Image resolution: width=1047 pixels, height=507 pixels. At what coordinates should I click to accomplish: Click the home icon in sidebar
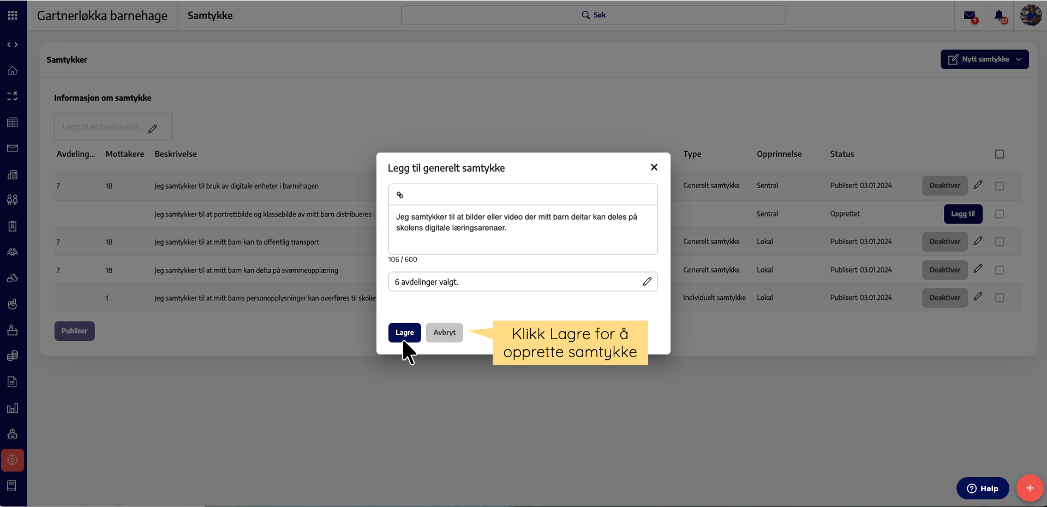(x=13, y=71)
